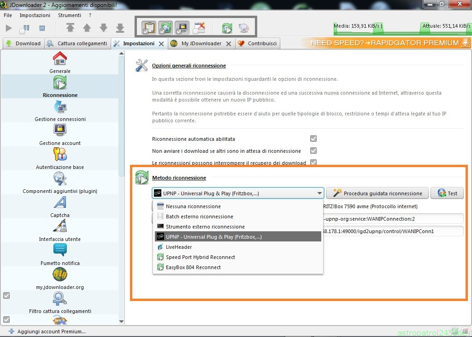Image resolution: width=472 pixels, height=337 pixels.
Task: Open the reconnection method combo box
Action: [x=238, y=193]
